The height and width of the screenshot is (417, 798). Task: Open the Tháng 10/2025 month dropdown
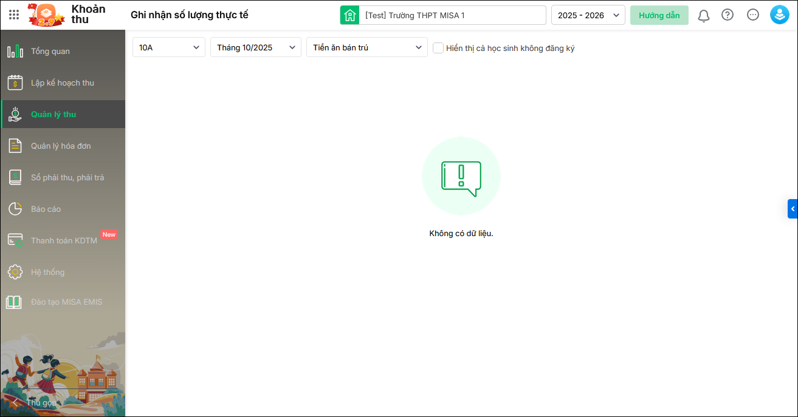point(255,47)
